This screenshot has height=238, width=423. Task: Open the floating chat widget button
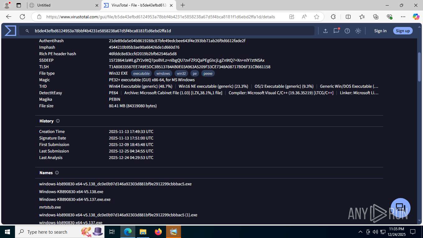tap(401, 208)
